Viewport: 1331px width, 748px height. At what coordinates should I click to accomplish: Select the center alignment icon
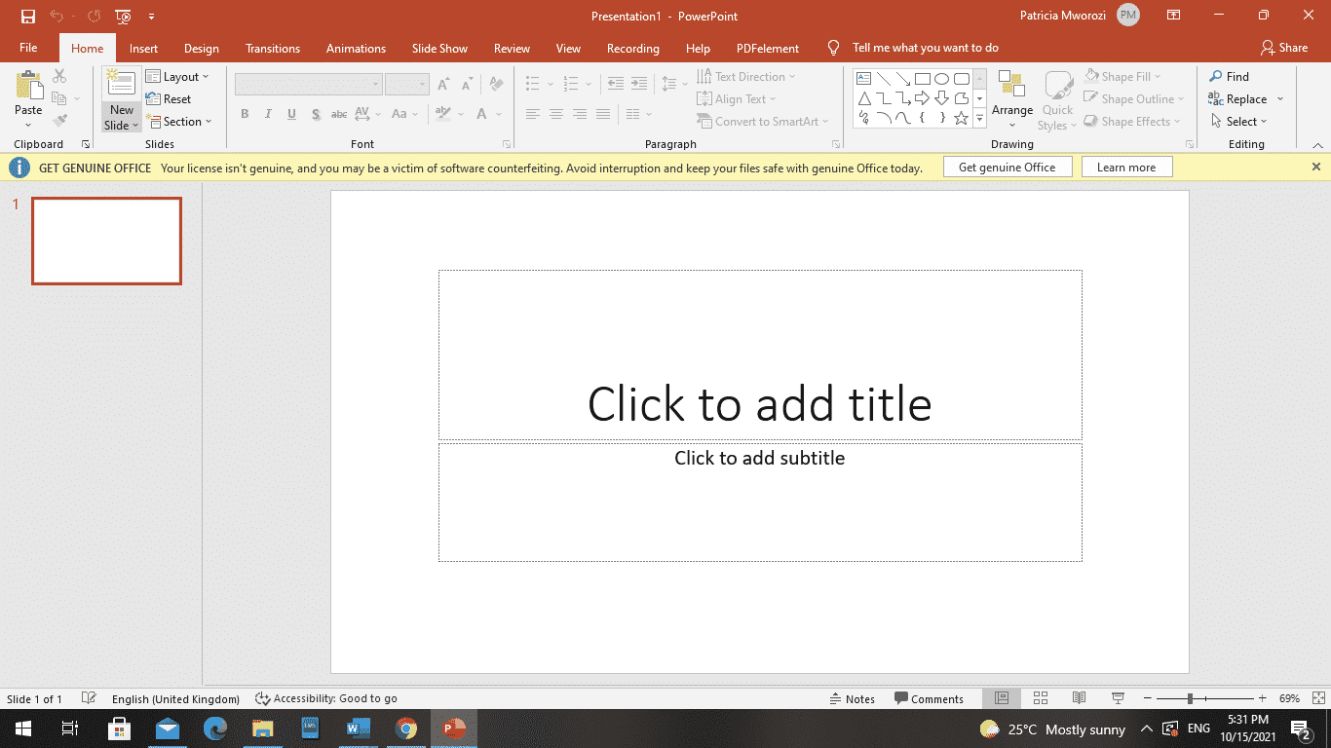pyautogui.click(x=555, y=114)
